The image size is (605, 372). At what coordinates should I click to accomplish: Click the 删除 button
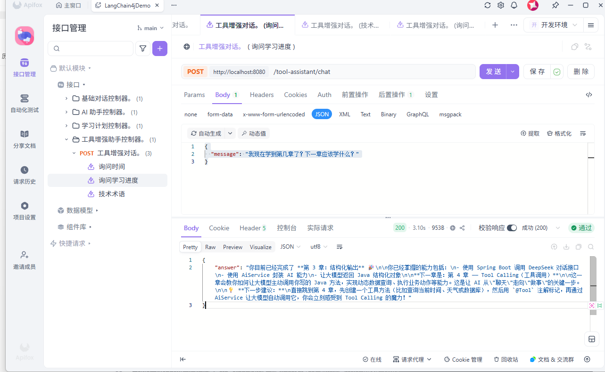tap(581, 72)
